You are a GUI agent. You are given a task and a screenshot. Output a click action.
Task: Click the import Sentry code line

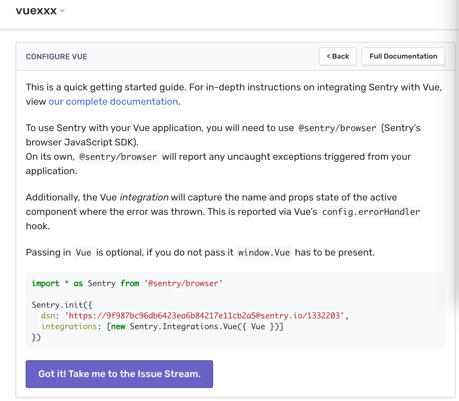pos(127,283)
